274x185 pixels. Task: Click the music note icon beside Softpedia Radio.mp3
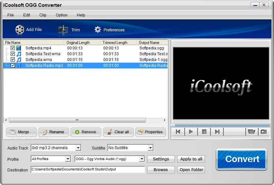pos(19,66)
